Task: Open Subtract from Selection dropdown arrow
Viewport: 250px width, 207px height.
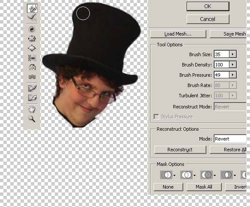Action: tap(214, 176)
